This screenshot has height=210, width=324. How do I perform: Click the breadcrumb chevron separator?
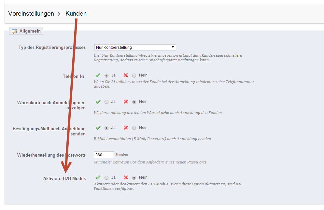point(59,14)
